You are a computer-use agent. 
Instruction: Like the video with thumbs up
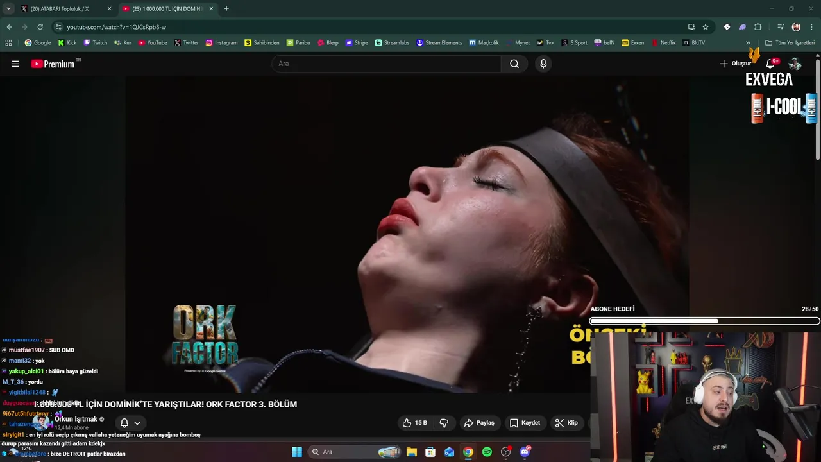(x=414, y=423)
